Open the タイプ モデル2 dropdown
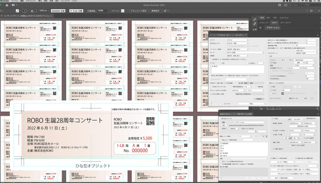 click(237, 40)
